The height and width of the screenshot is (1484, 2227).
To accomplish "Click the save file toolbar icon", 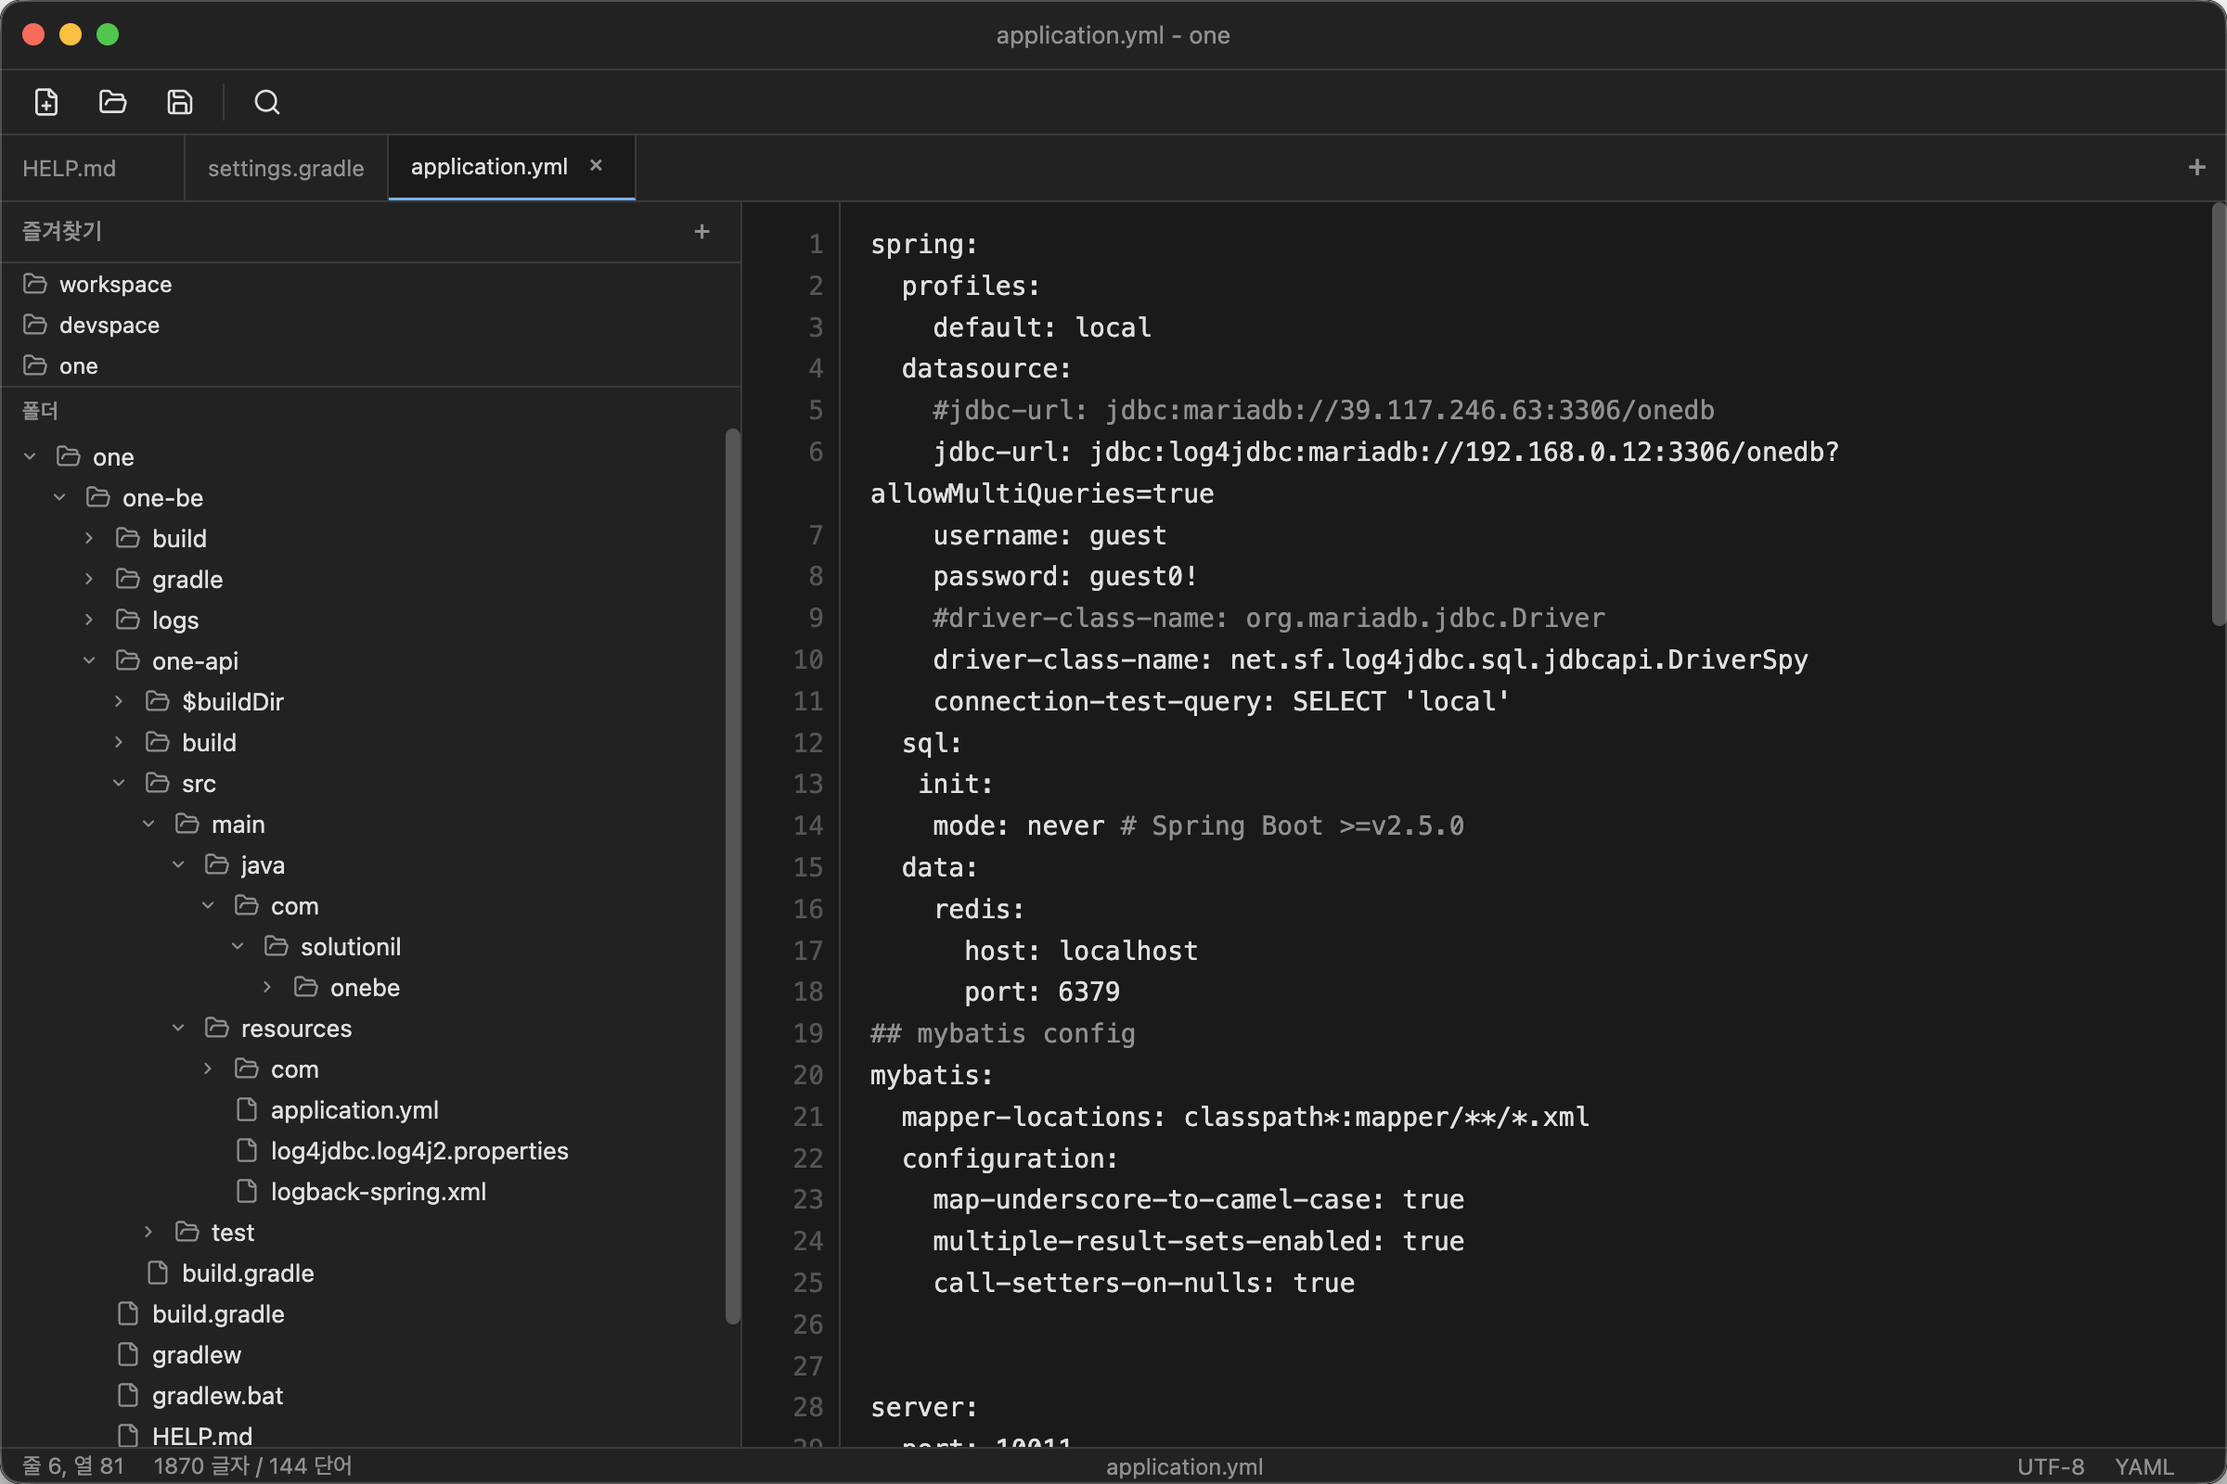I will point(180,101).
